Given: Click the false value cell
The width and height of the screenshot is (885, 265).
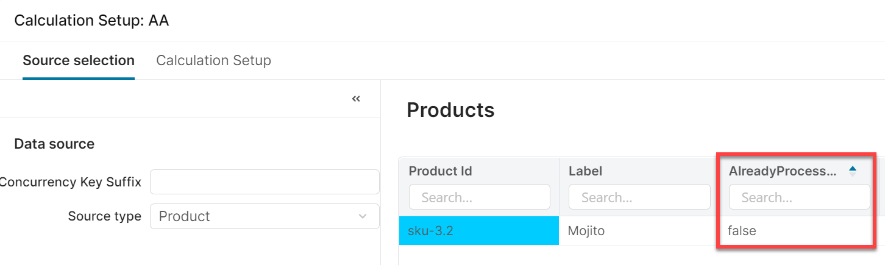Looking at the screenshot, I should [x=742, y=231].
